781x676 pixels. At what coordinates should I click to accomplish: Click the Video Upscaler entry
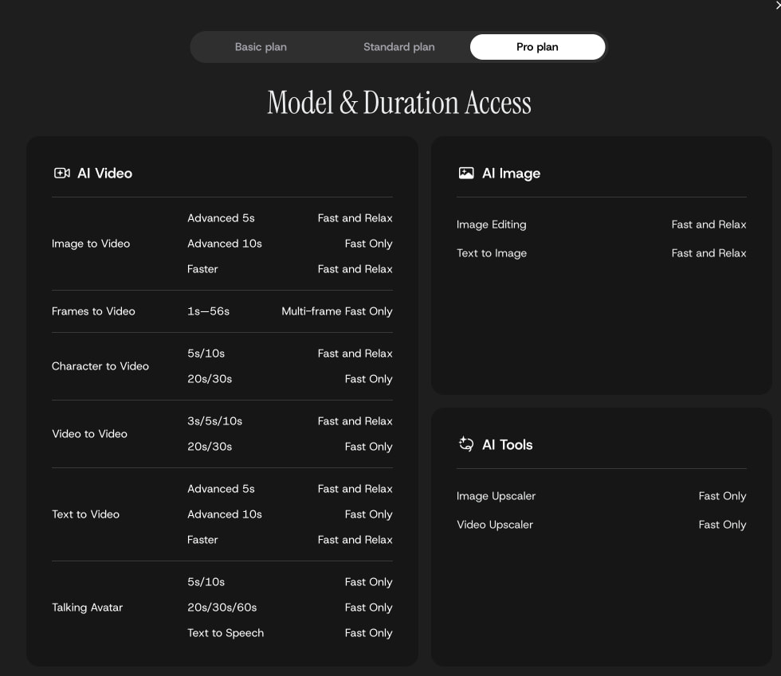(x=495, y=524)
